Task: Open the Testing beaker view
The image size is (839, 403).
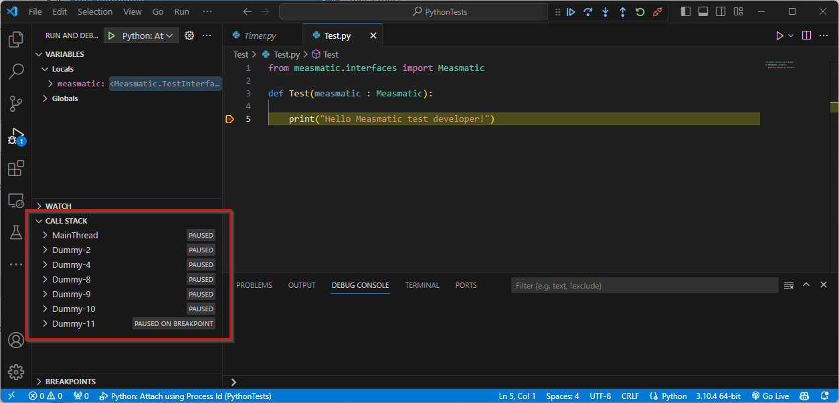Action: 16,232
